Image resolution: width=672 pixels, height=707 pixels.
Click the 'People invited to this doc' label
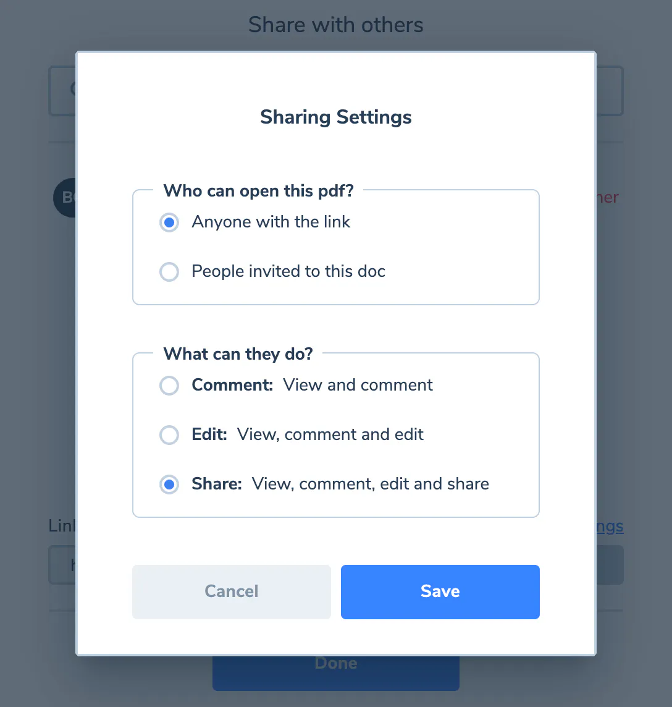[x=288, y=271]
